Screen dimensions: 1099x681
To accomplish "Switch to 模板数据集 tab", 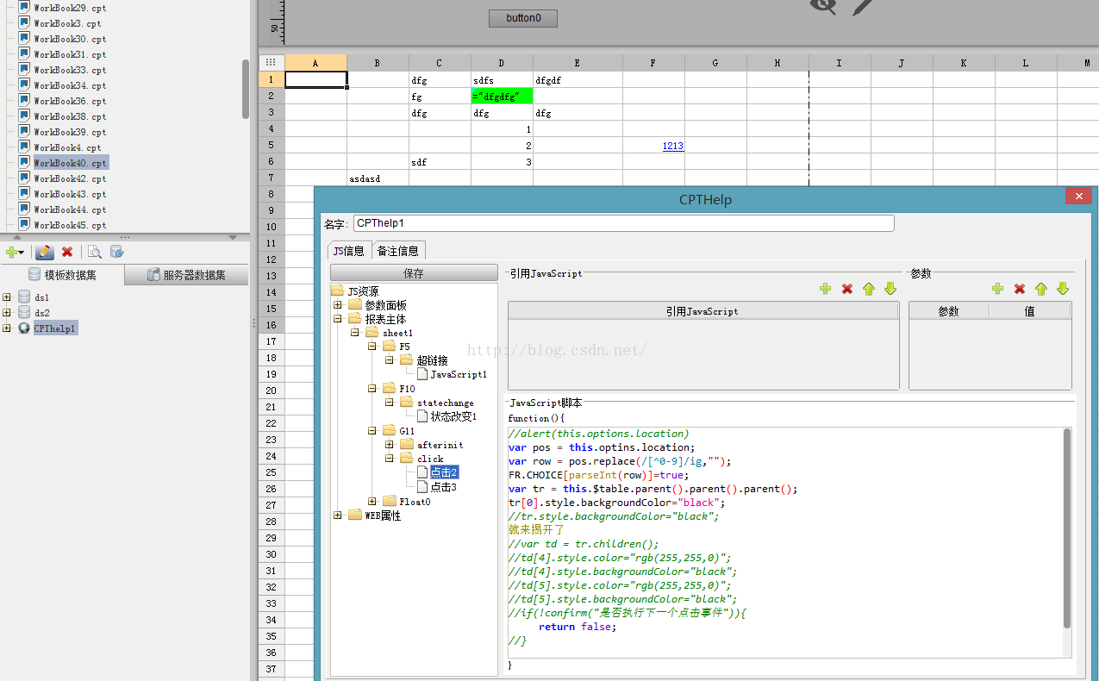I will (x=62, y=275).
